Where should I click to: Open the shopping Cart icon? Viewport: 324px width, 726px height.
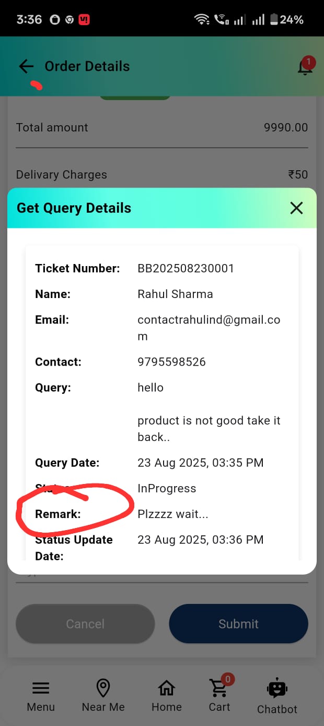(218, 688)
